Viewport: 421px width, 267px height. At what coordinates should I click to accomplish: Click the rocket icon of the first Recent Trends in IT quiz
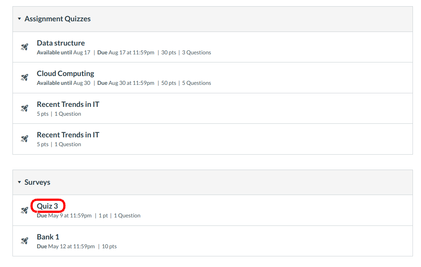click(24, 108)
